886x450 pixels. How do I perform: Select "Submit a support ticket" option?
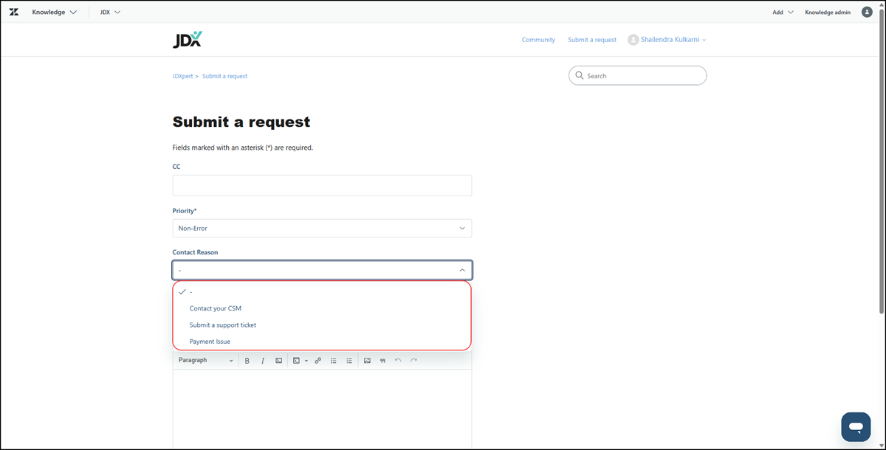click(x=223, y=325)
